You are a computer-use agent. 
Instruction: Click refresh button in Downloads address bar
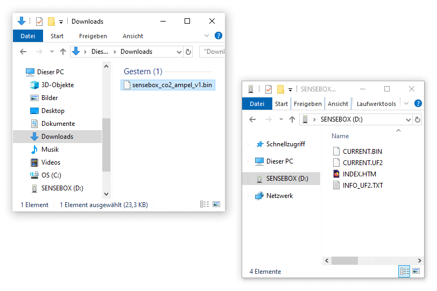point(188,52)
